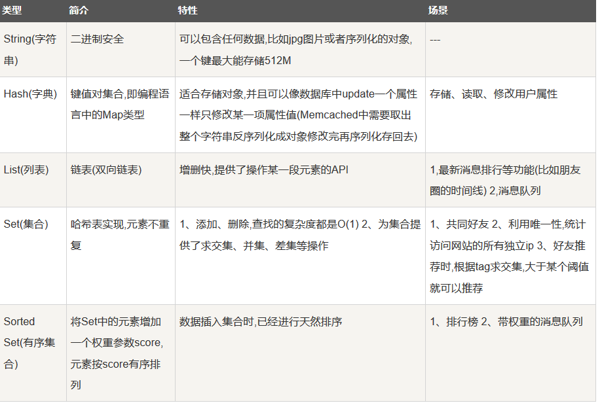602x405 pixels.
Task: Click the 存储、读取、修改用户属性 cell
Action: click(511, 114)
